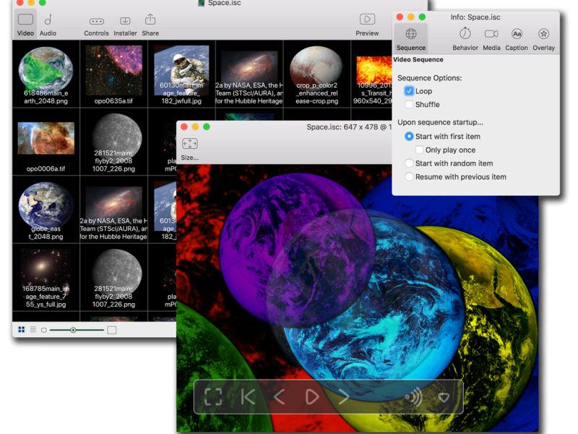Select the 168785main_image_feature thumbnail
Viewport: 578px width, 434px height.
point(46,278)
